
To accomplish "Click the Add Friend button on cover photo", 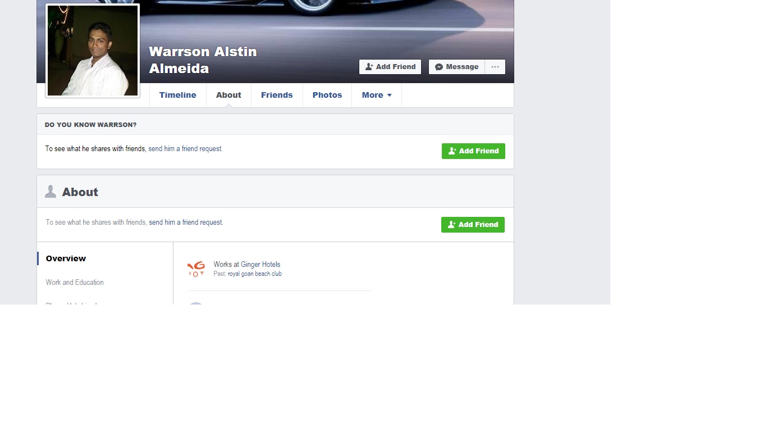I will 390,67.
